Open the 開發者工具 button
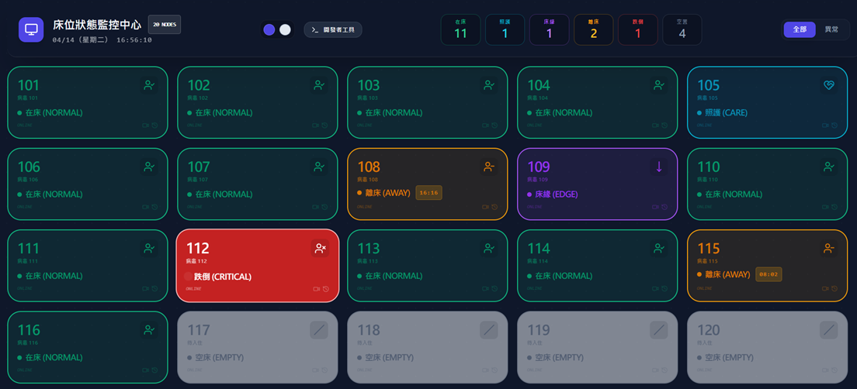This screenshot has height=389, width=857. [x=333, y=29]
